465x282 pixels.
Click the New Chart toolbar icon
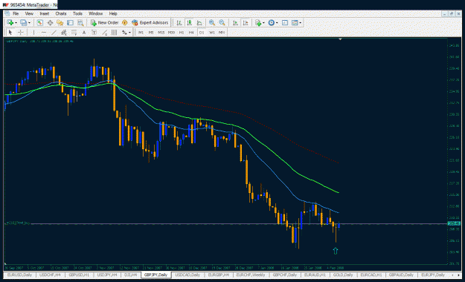tap(10, 22)
